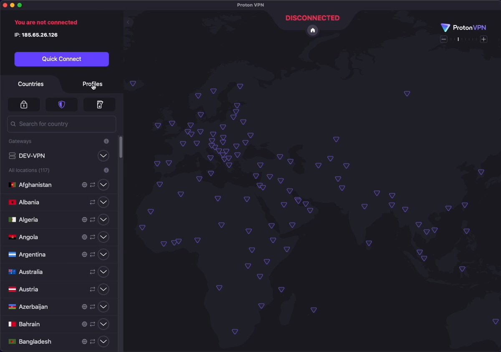Toggle the NetShield shield icon
Screen dimensions: 501x352
tap(62, 105)
